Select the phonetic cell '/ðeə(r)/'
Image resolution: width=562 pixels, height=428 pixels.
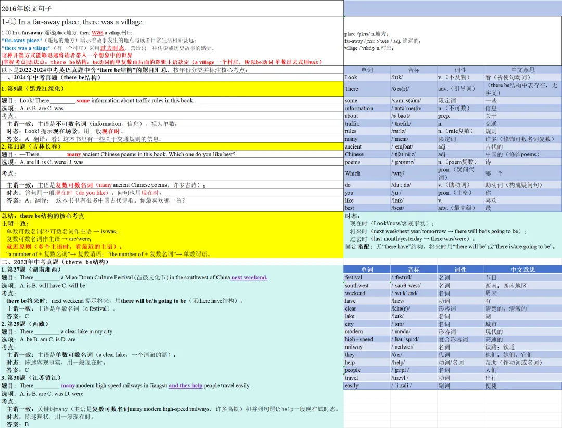[414, 89]
